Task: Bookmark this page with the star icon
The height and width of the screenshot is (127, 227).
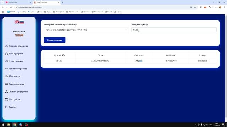Action: tap(195, 7)
